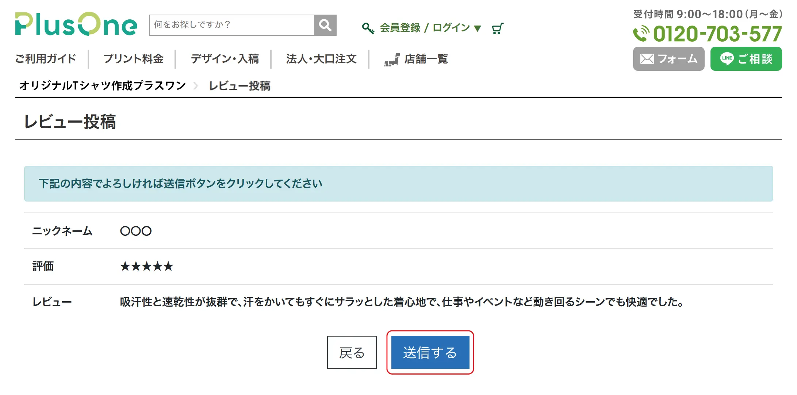
Task: Click the オリジナルTシャツ作成プラスワン breadcrumb link
Action: tap(103, 86)
